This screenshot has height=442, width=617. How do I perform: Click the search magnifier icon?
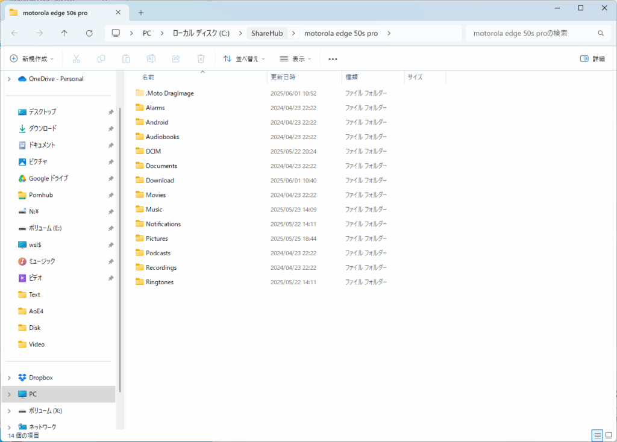click(601, 34)
